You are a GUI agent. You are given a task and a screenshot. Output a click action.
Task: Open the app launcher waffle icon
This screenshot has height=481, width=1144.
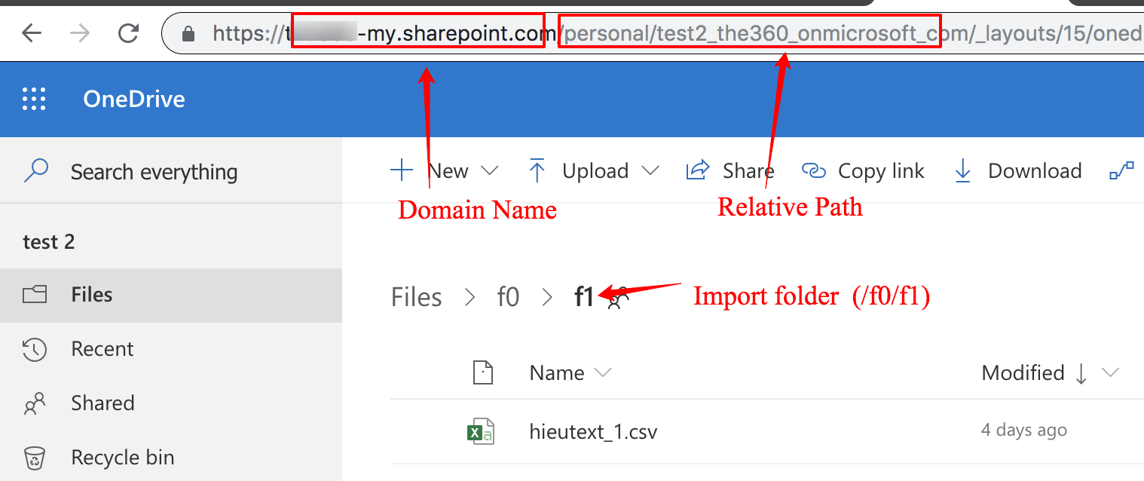click(x=34, y=100)
